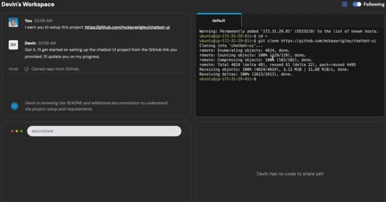
Task: Click the yellow dot in browser panel
Action: 17,131
